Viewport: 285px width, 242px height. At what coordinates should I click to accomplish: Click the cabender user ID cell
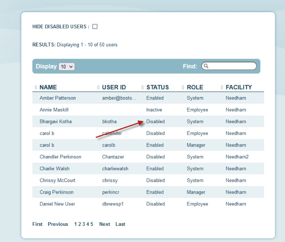pos(112,133)
